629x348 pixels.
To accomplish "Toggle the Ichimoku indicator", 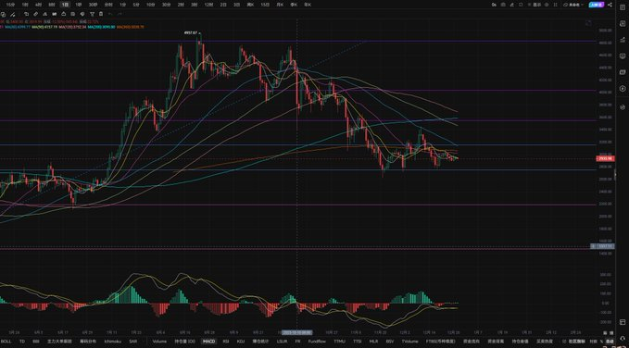I will coord(113,342).
